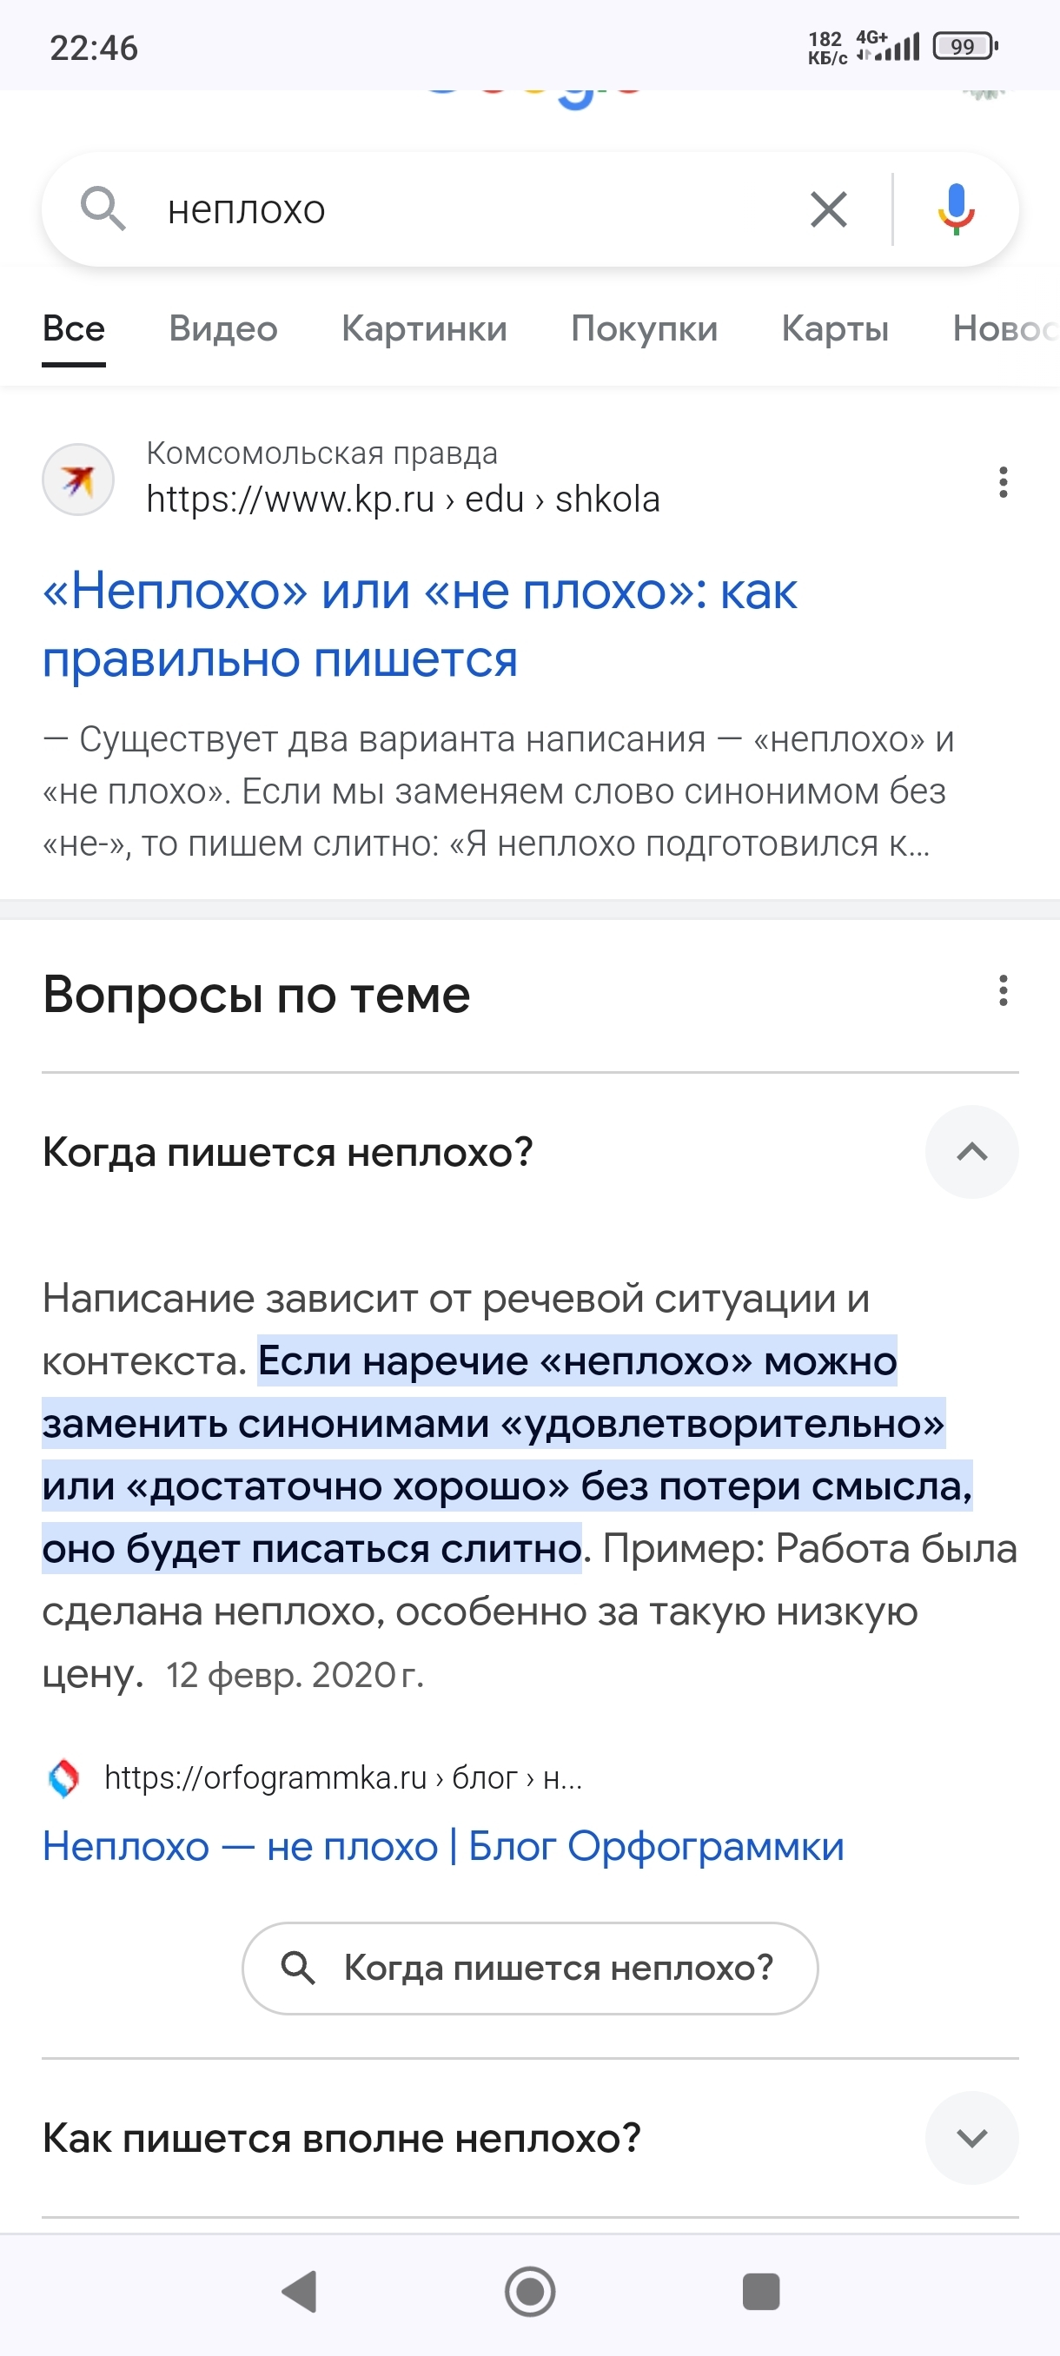
Task: Open the 'Покупки' search tab
Action: 644,329
